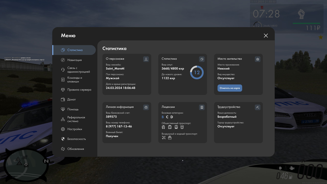Click the chart icon in Статистика card

tap(202, 59)
